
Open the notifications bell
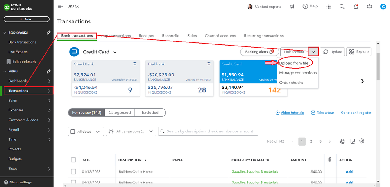tap(356, 7)
